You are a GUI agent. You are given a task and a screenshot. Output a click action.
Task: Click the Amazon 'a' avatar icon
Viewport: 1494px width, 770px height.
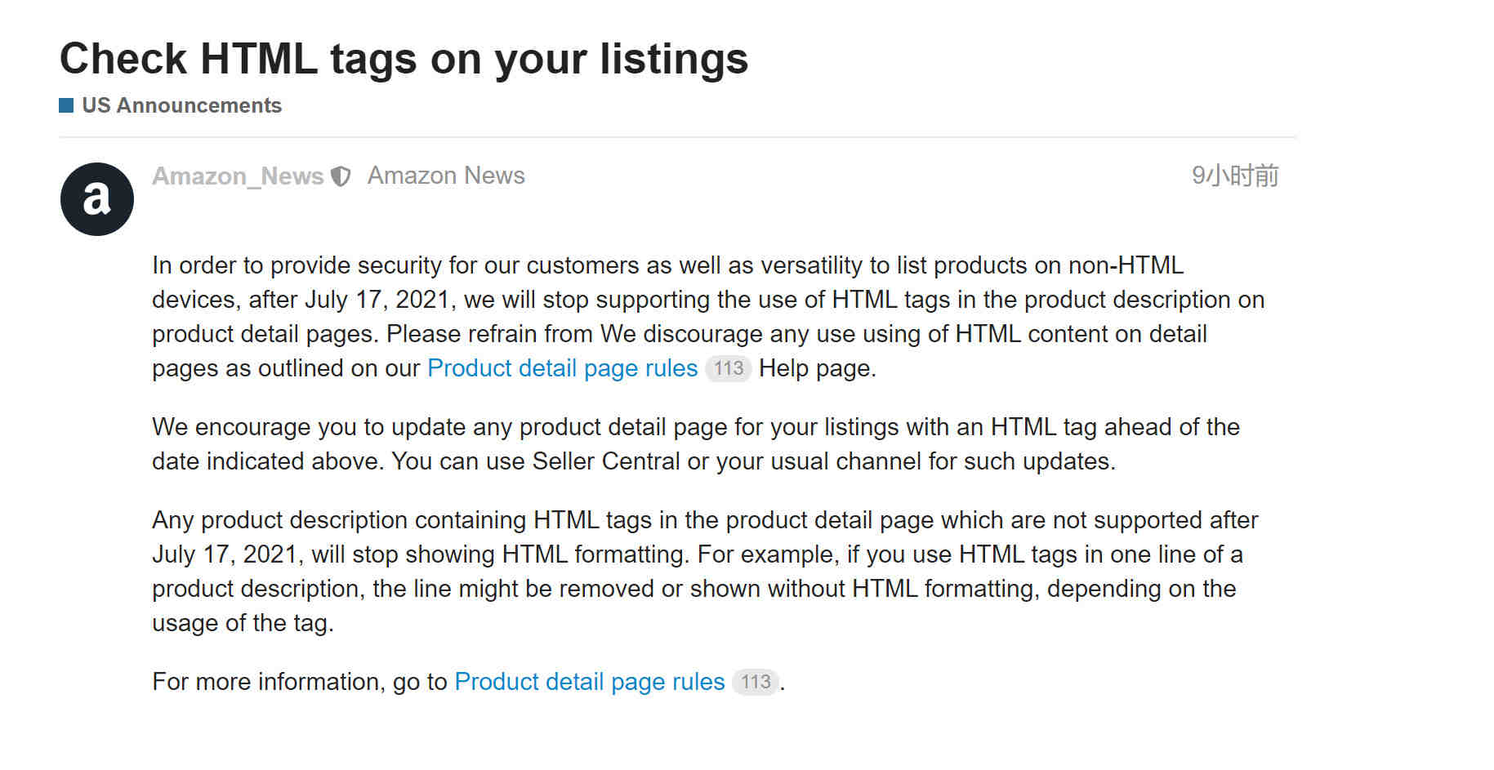pos(97,199)
